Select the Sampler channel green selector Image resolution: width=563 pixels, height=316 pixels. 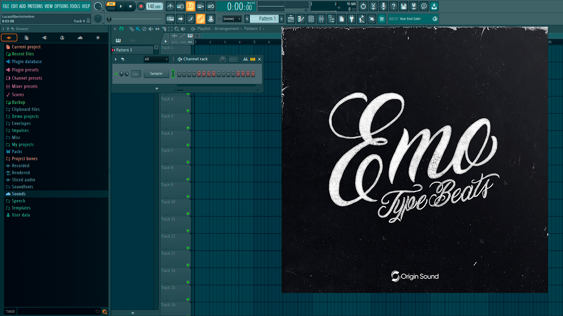click(x=174, y=74)
